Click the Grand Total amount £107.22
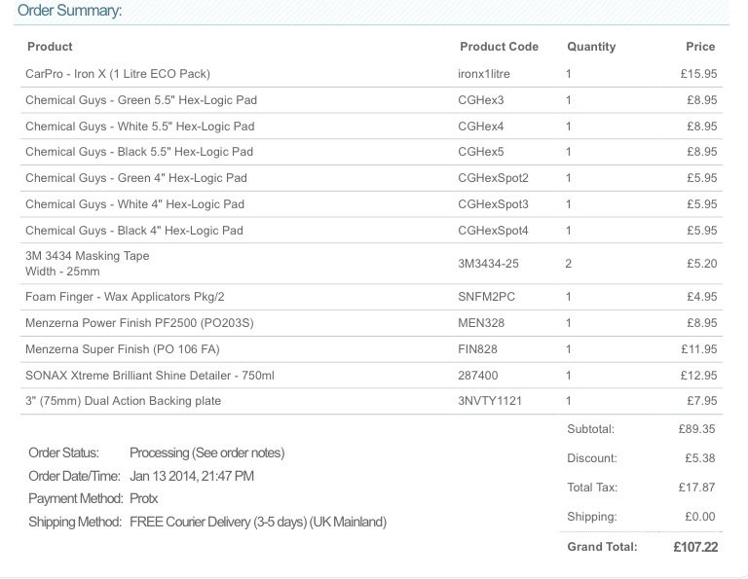The width and height of the screenshot is (748, 579). pyautogui.click(x=695, y=547)
